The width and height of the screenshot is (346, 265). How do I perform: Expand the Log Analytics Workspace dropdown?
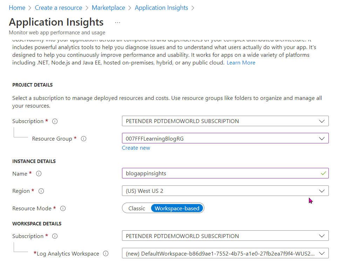point(321,253)
